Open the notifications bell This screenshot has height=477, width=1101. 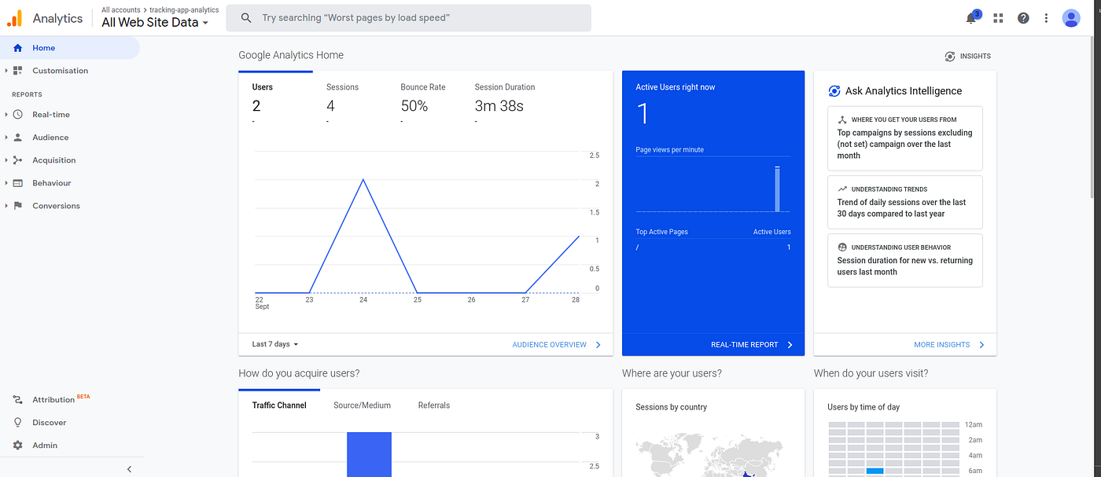click(x=971, y=17)
